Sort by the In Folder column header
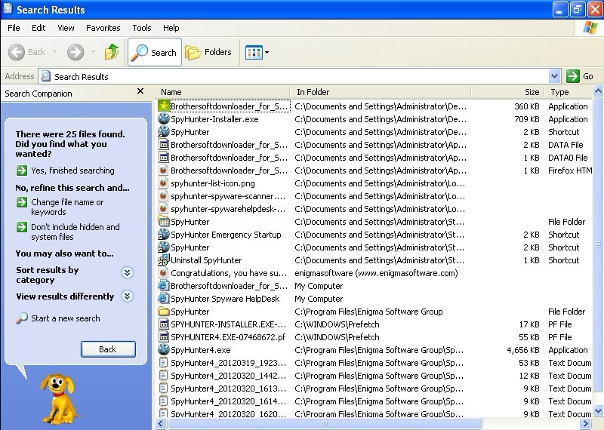The height and width of the screenshot is (430, 604). pyautogui.click(x=381, y=92)
